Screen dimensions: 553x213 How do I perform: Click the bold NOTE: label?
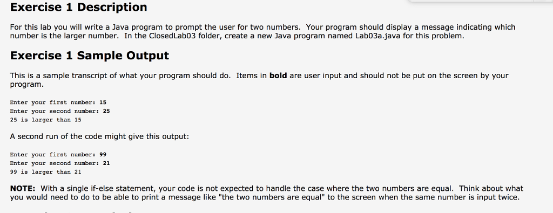point(23,188)
